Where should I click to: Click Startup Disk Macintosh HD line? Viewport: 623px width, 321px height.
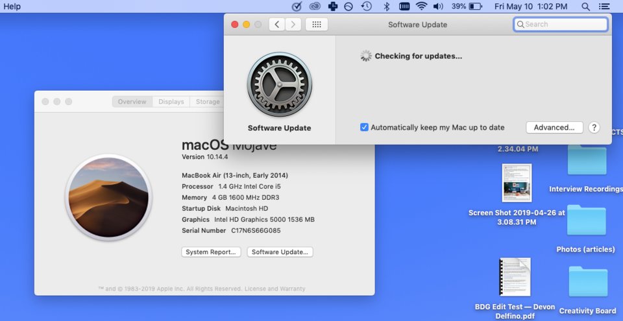click(225, 209)
